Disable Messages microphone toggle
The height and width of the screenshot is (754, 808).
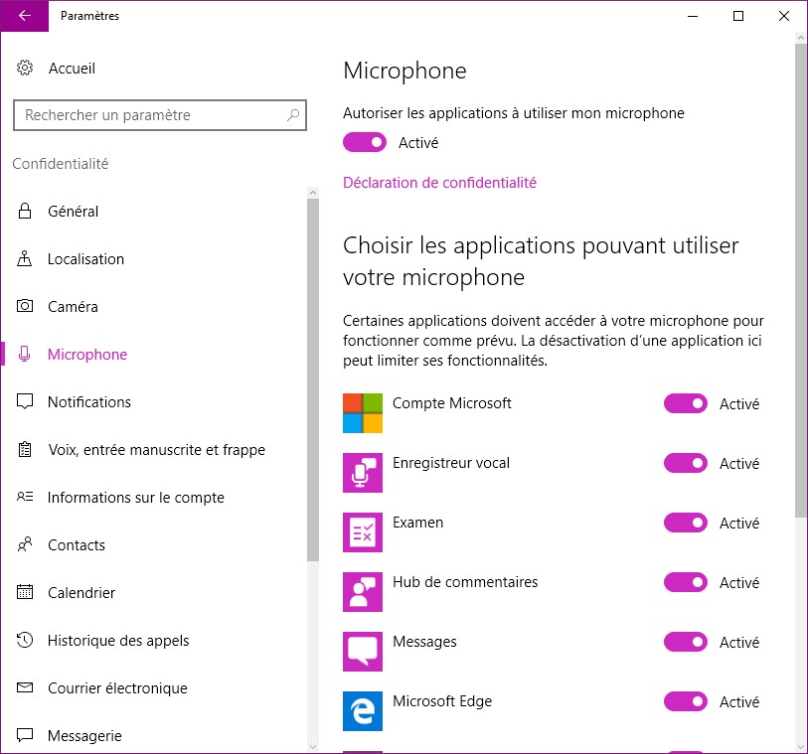click(x=686, y=642)
